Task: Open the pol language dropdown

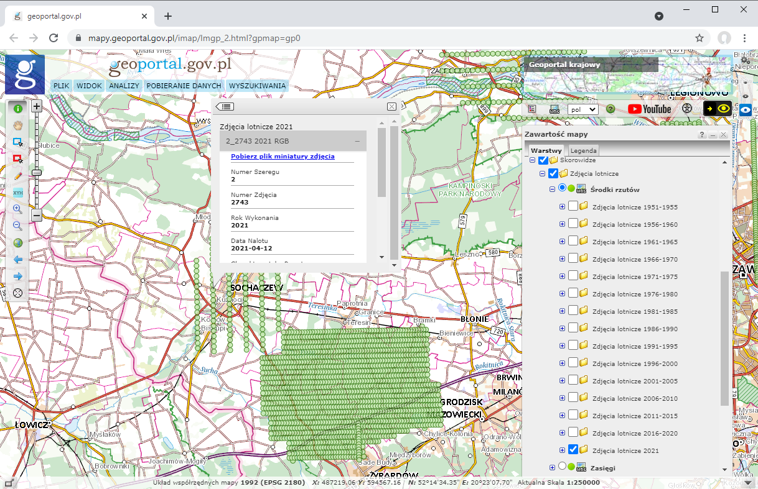Action: 583,109
